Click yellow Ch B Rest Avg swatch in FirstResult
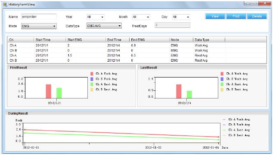273x155 pixels. point(92,89)
